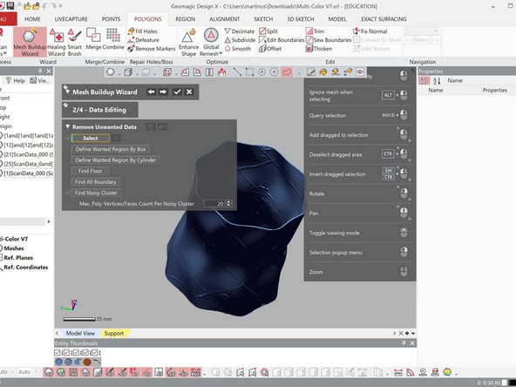Screen dimensions: 516x387
Task: Tick the fourth Entity Thumbnails checkbox
Action: click(85, 352)
